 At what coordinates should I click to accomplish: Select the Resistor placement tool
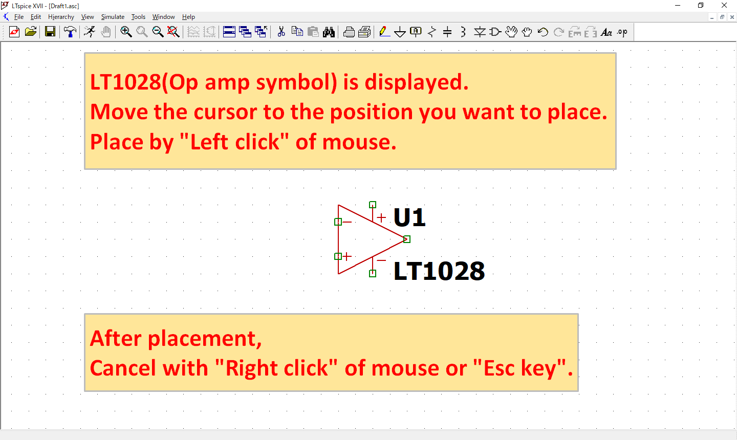click(x=431, y=32)
